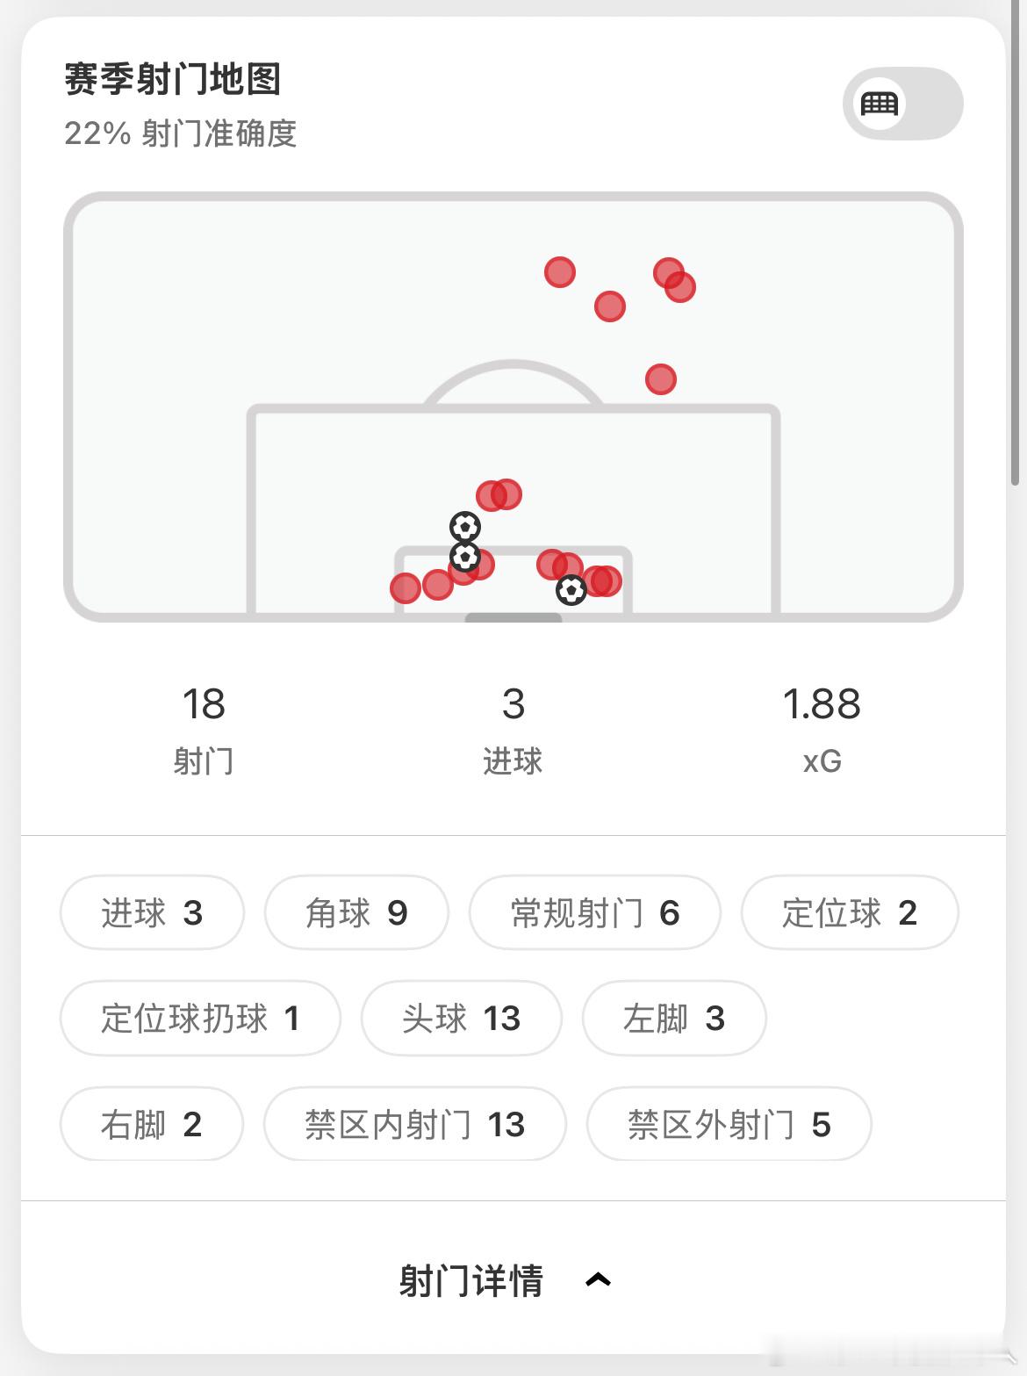Filter shots by 进球 3

[152, 912]
